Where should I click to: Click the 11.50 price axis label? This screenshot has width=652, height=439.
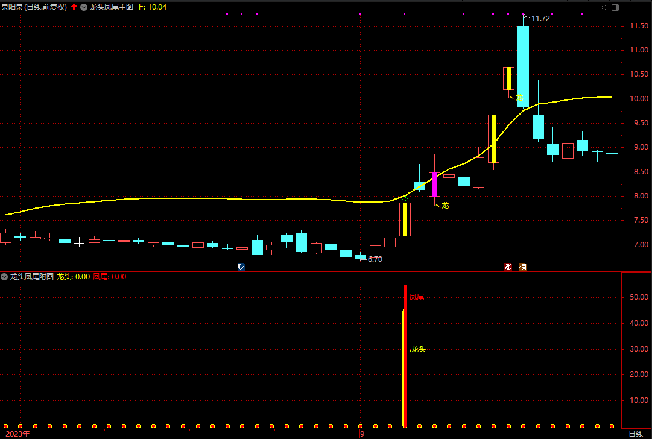coord(639,26)
